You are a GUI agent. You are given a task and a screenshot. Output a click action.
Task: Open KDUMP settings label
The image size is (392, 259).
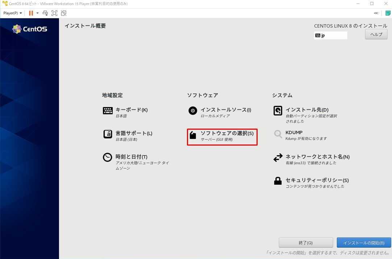pyautogui.click(x=294, y=132)
